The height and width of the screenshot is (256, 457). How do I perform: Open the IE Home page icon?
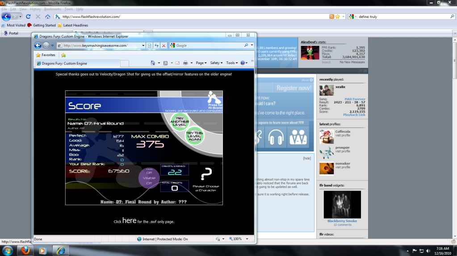point(153,63)
